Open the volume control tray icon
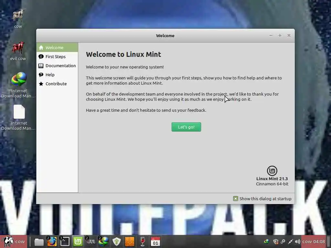 pos(298,242)
